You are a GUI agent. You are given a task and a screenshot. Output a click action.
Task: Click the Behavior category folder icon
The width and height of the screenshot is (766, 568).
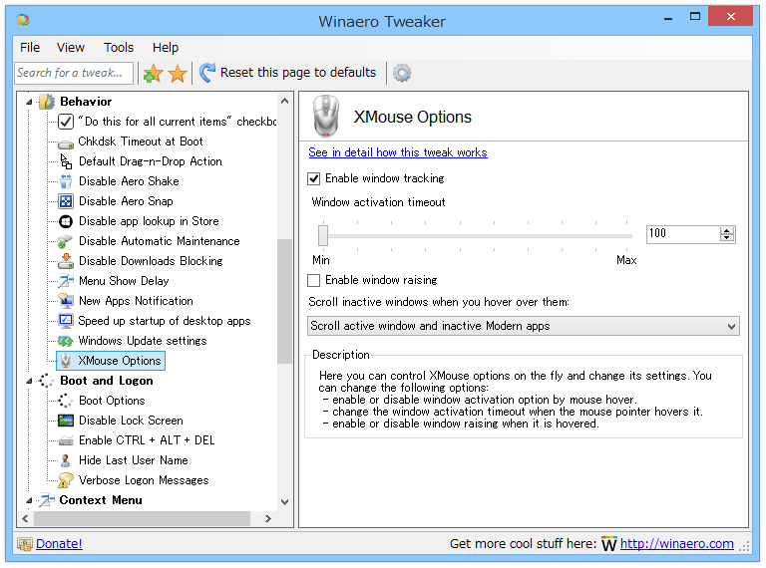(48, 102)
